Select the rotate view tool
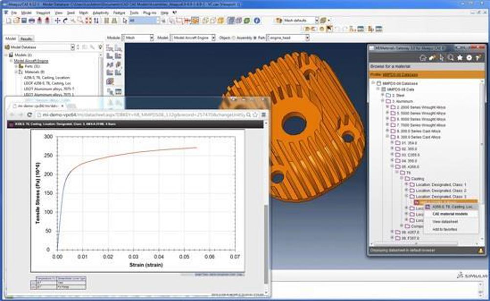The image size is (490, 301). (65, 21)
